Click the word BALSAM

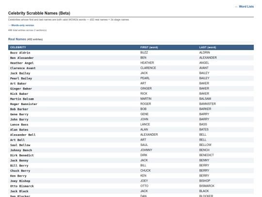pos(205,98)
